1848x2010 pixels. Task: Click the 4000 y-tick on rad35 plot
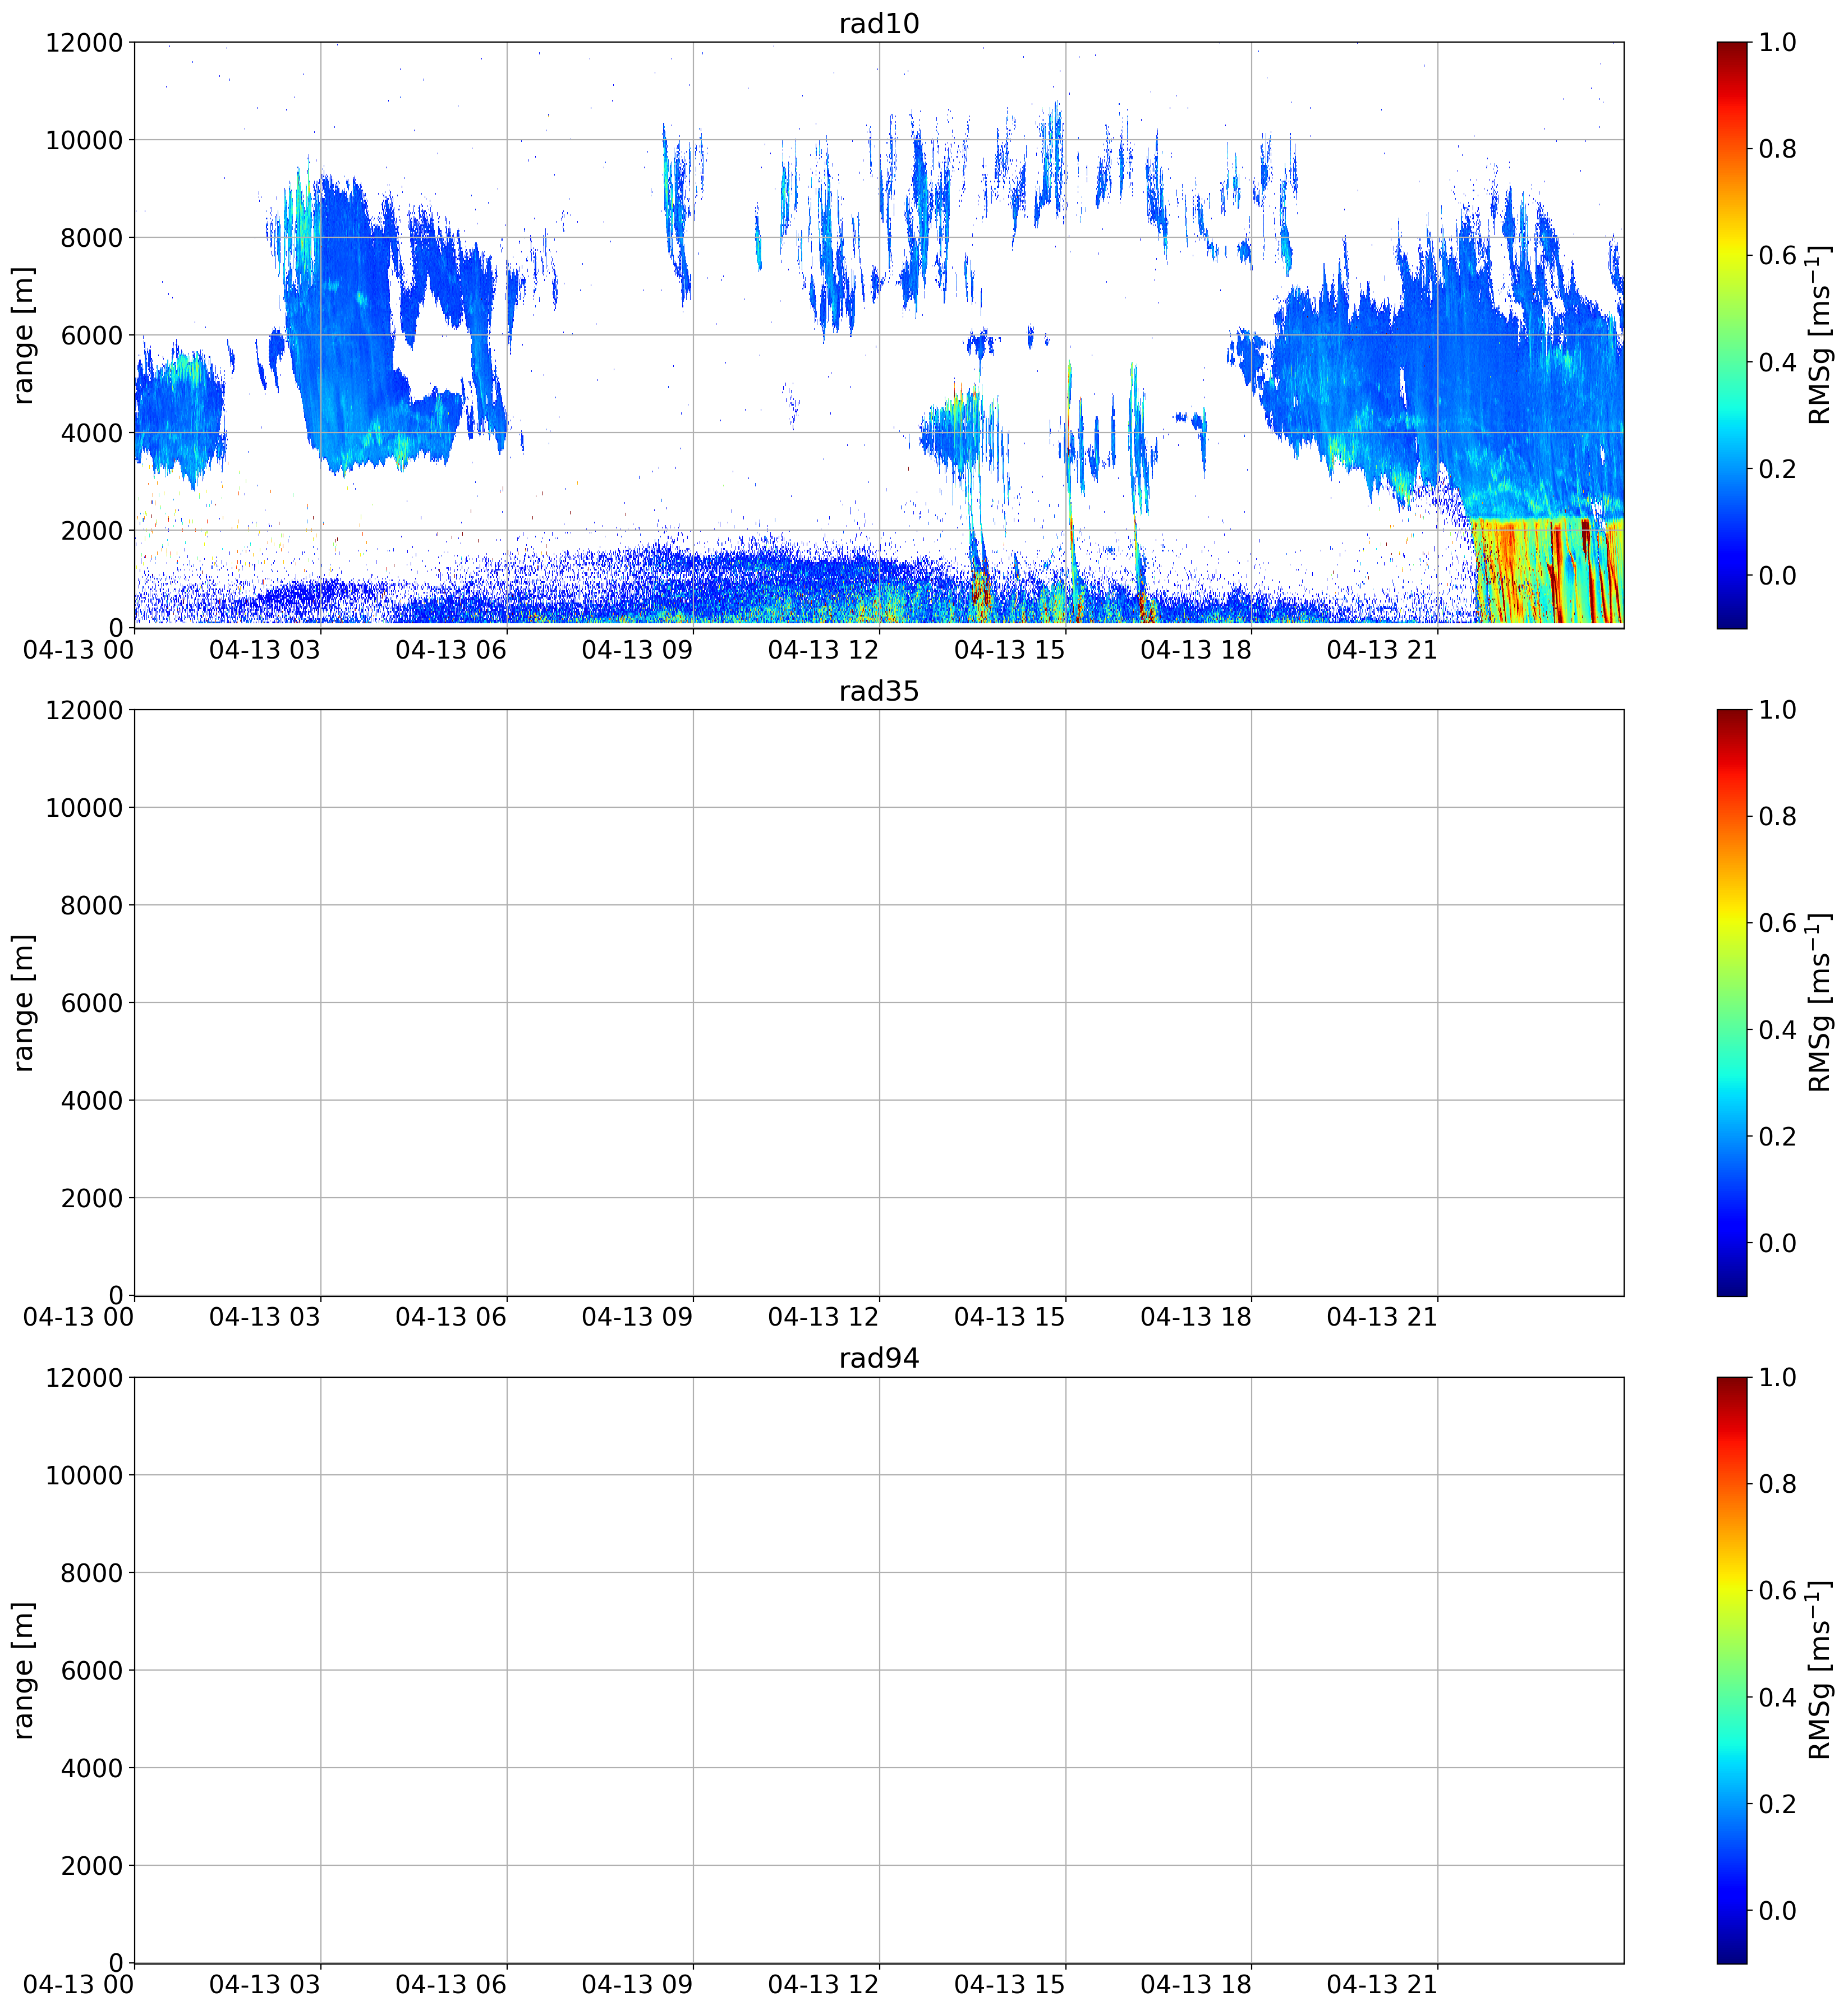pyautogui.click(x=91, y=1101)
